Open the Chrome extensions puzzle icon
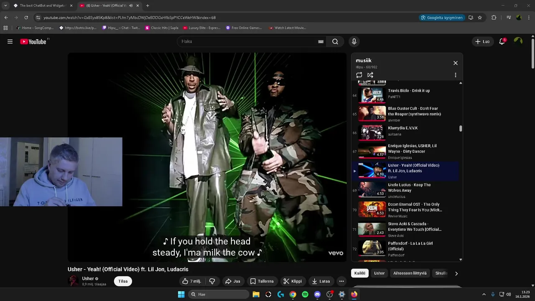The width and height of the screenshot is (535, 301). click(x=494, y=18)
